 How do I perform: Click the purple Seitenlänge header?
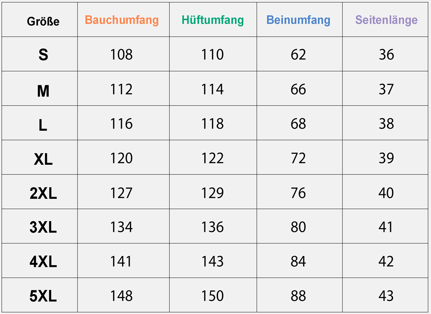(x=386, y=20)
